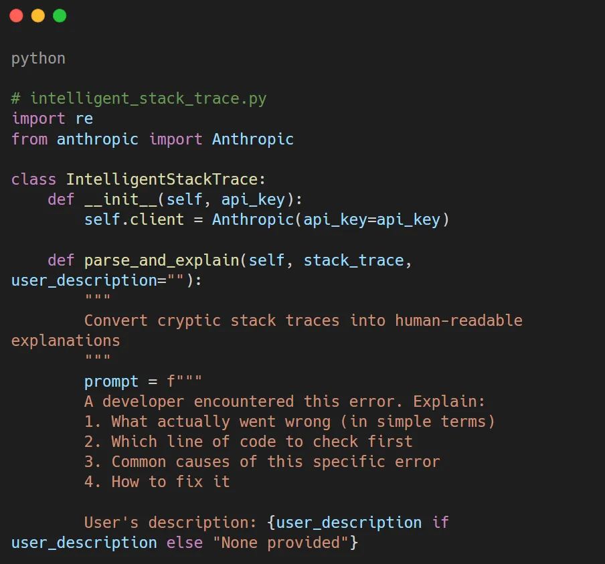Click the 'python' language label

click(x=38, y=58)
